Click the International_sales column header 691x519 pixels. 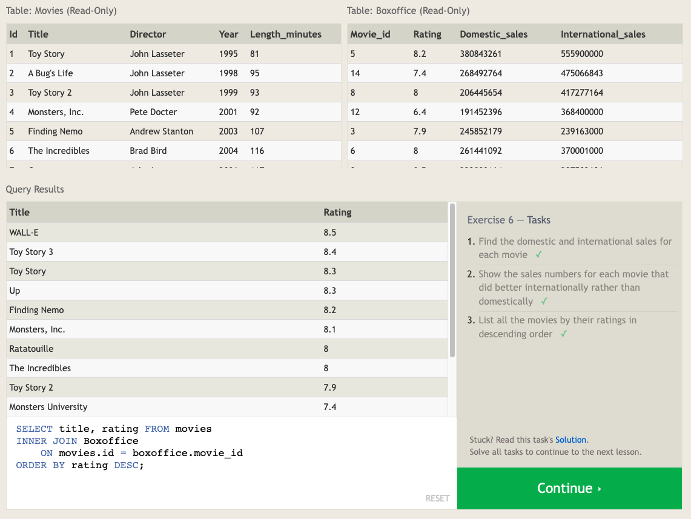tap(603, 35)
